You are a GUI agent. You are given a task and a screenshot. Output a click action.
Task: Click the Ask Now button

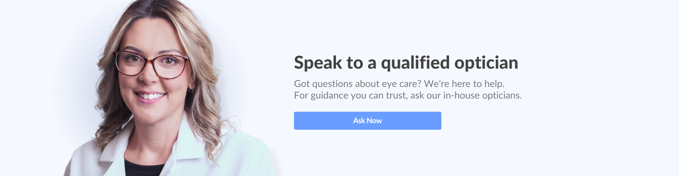coord(367,121)
